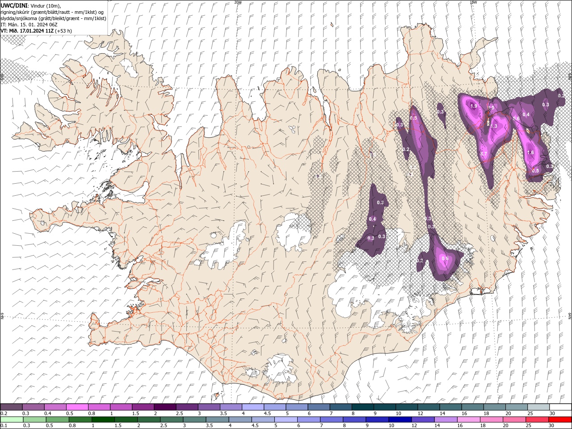Click the 64N latitude label on right edge
This screenshot has height=429, width=572.
(570, 315)
